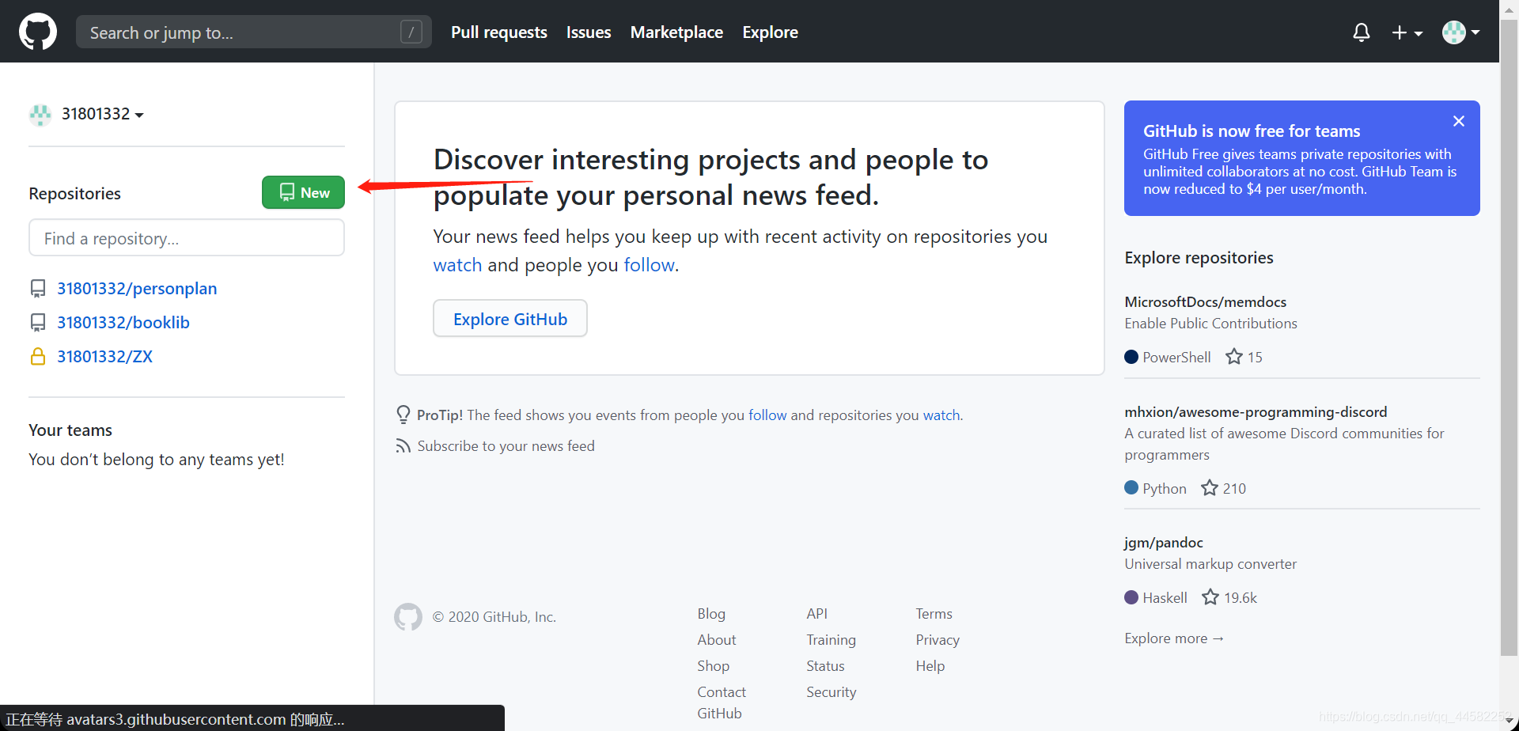The width and height of the screenshot is (1519, 731).
Task: Open jgm/pandoc repository
Action: click(1163, 543)
